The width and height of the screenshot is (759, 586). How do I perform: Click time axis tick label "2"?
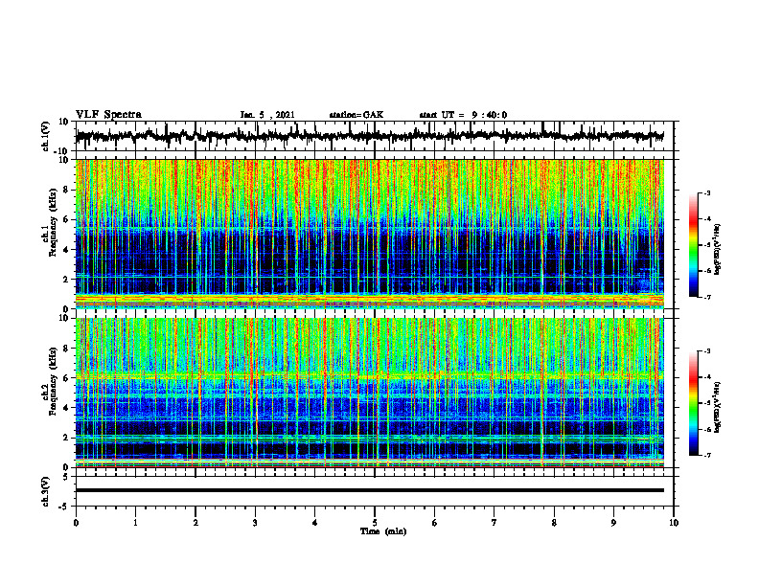click(195, 523)
